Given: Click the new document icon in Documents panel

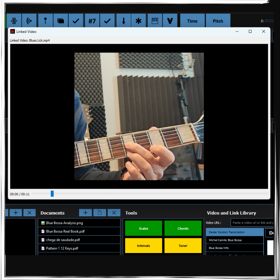Looking at the screenshot, I should (100, 212).
